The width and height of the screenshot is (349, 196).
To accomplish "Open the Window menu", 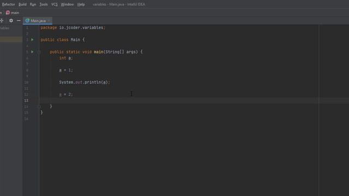I will click(x=67, y=4).
